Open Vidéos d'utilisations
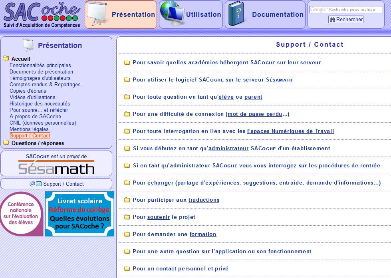This screenshot has width=391, height=278. point(32,97)
